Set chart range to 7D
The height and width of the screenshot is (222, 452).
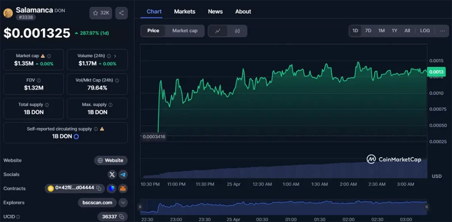[368, 31]
